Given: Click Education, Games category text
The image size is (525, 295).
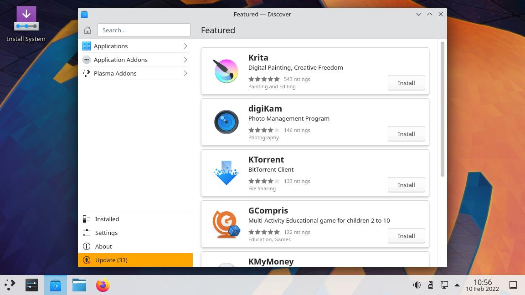Looking at the screenshot, I should pos(269,239).
